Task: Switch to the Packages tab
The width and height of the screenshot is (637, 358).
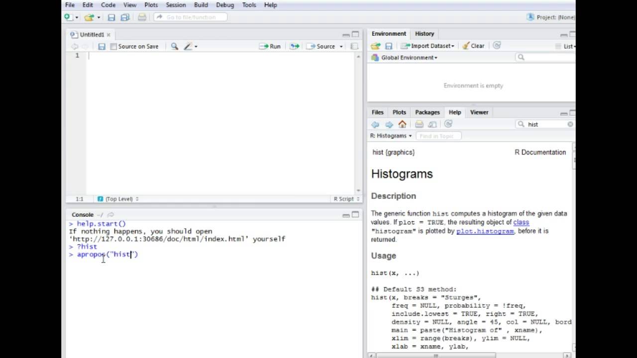Action: [x=427, y=112]
